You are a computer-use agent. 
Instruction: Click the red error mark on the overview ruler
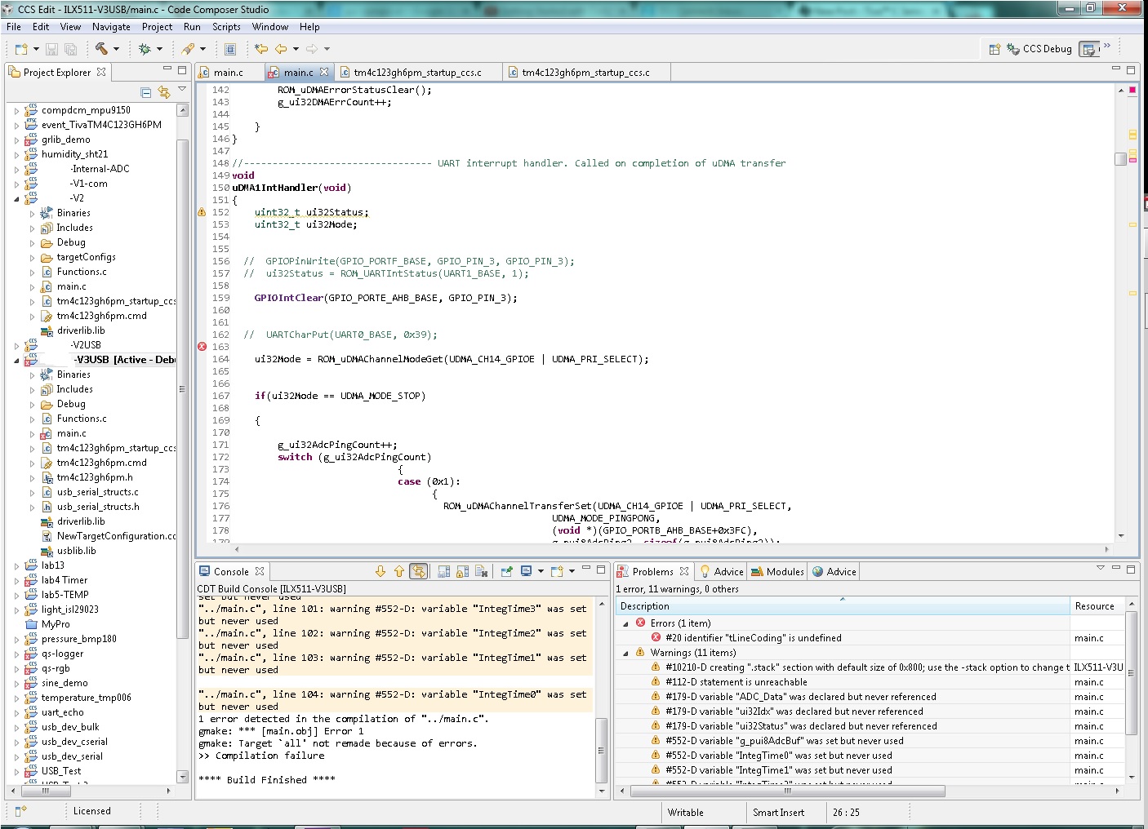point(1132,90)
